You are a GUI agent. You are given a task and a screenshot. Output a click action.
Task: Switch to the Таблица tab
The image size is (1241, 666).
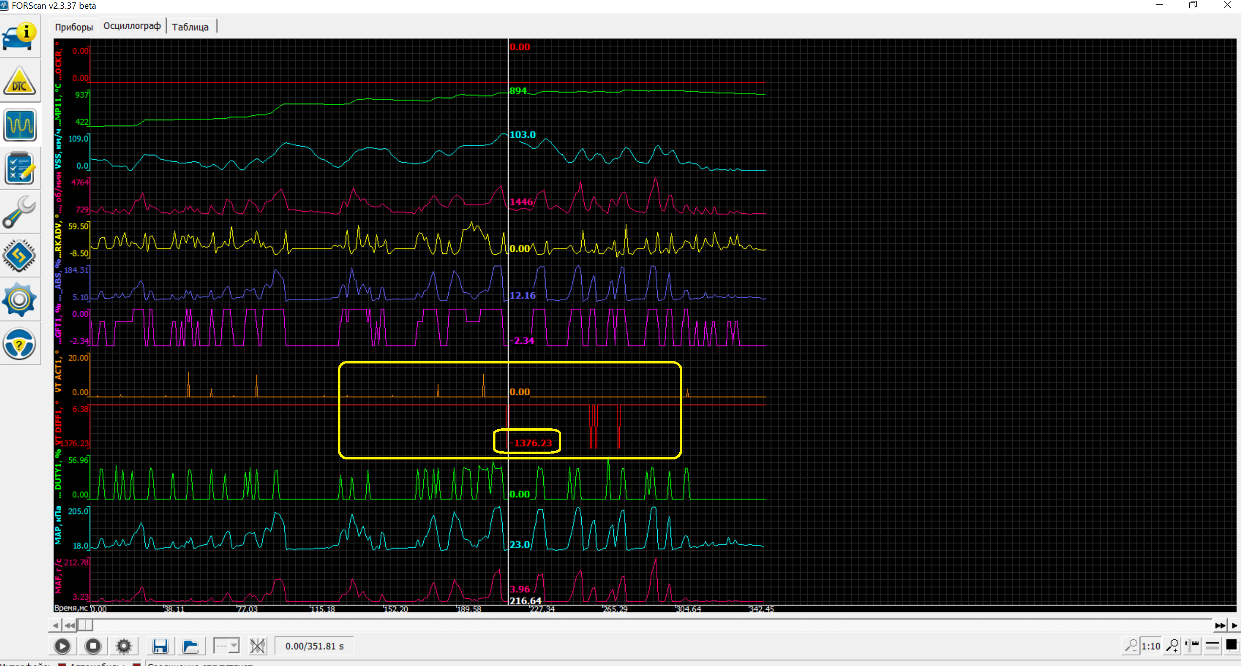(x=190, y=27)
